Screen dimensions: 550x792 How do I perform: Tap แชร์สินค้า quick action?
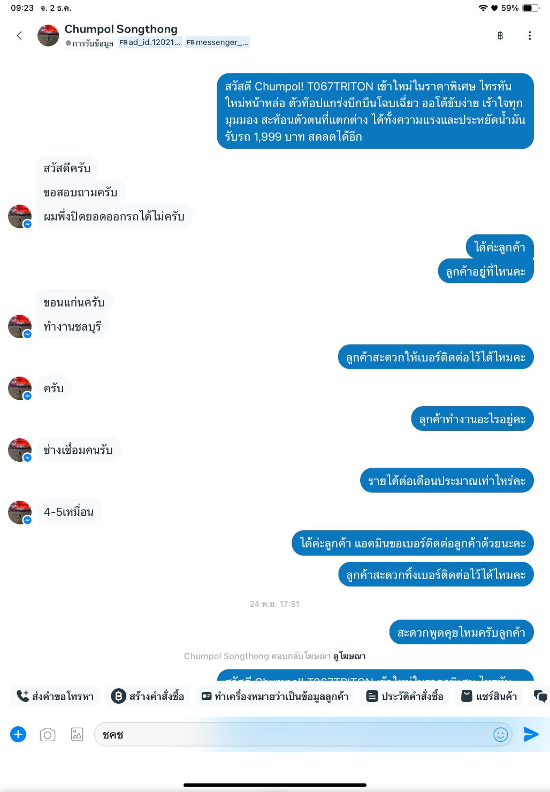tap(489, 696)
